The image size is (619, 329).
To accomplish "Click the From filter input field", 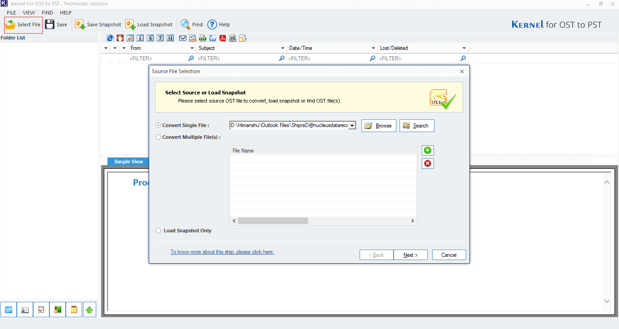I will coord(162,59).
